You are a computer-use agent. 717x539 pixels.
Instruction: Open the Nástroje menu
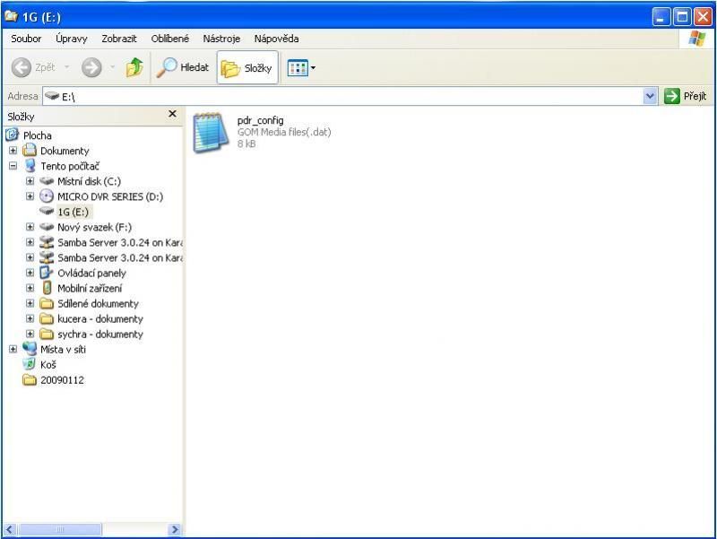coord(221,39)
